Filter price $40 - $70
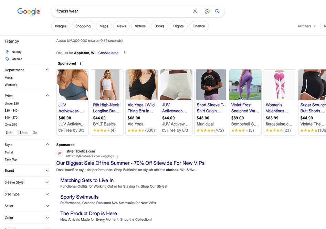The image size is (326, 229). coord(11,118)
